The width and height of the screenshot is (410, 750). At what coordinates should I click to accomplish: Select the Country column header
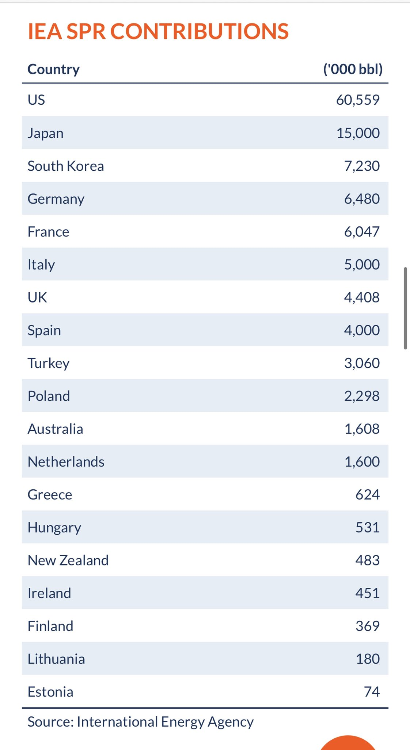click(x=54, y=69)
